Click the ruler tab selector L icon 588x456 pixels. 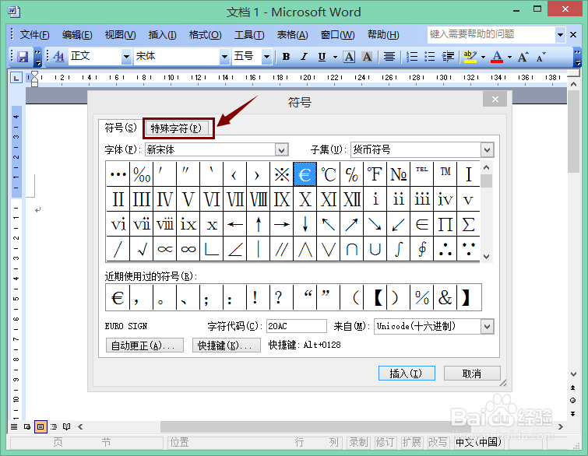(x=16, y=78)
